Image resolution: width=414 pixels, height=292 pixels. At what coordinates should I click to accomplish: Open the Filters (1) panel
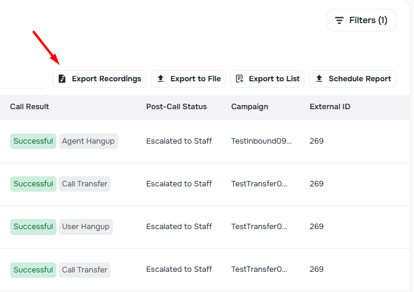[x=361, y=20]
